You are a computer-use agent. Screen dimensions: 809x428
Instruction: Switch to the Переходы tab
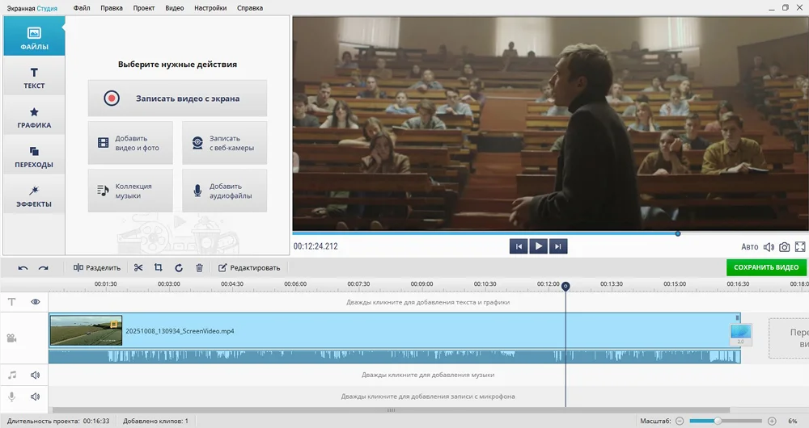click(x=34, y=157)
